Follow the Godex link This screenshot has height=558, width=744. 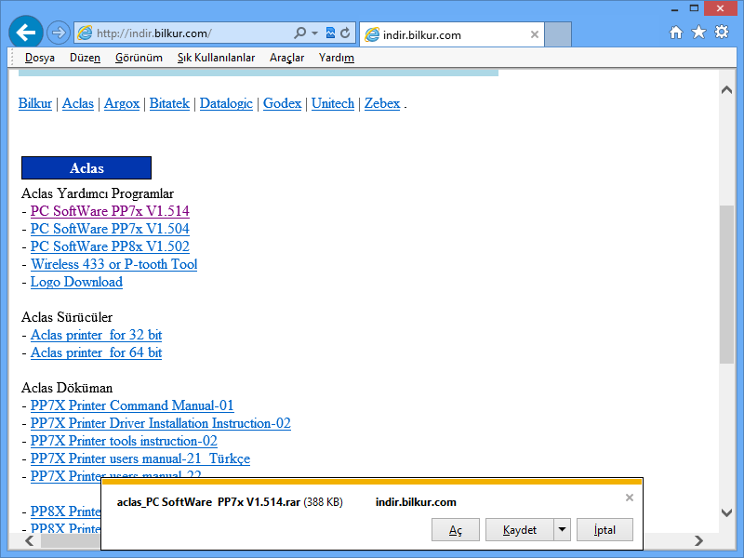click(283, 103)
